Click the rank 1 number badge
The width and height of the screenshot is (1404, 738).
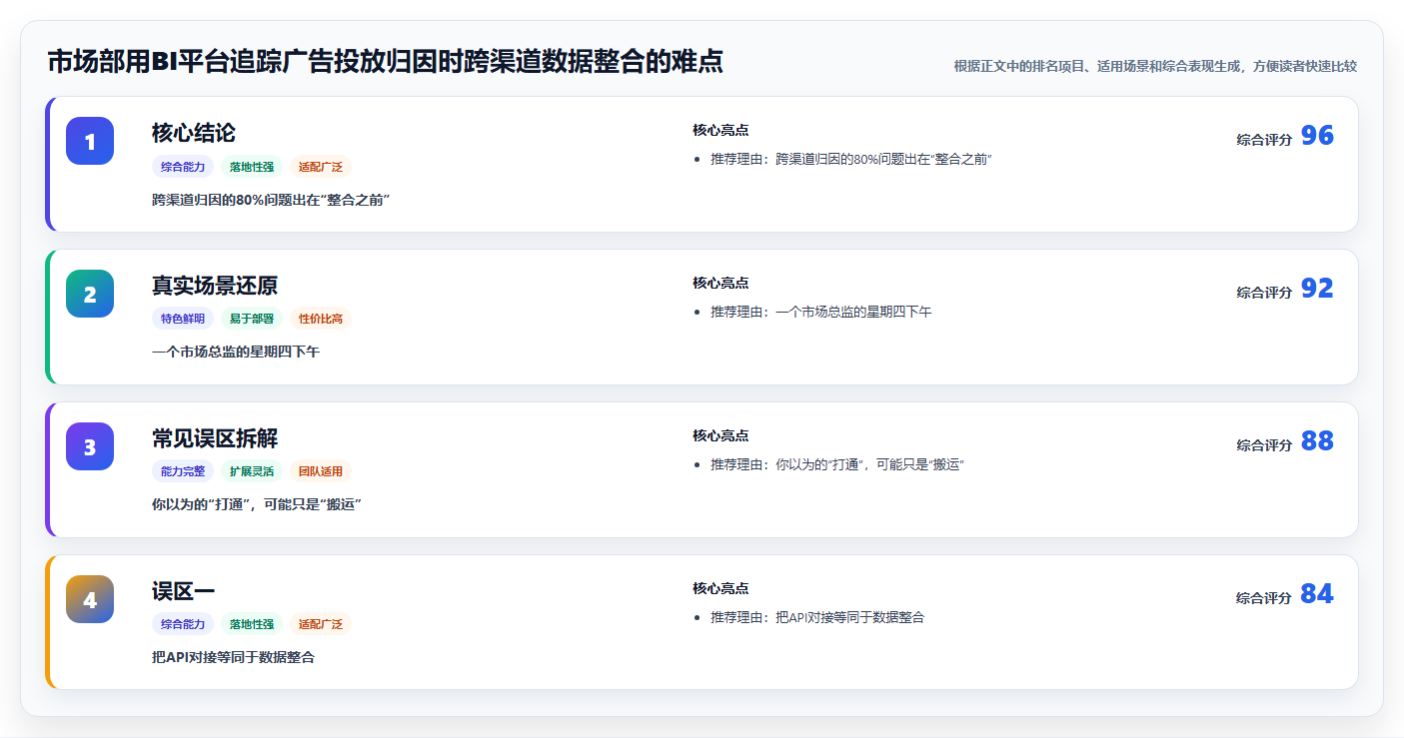tap(90, 141)
